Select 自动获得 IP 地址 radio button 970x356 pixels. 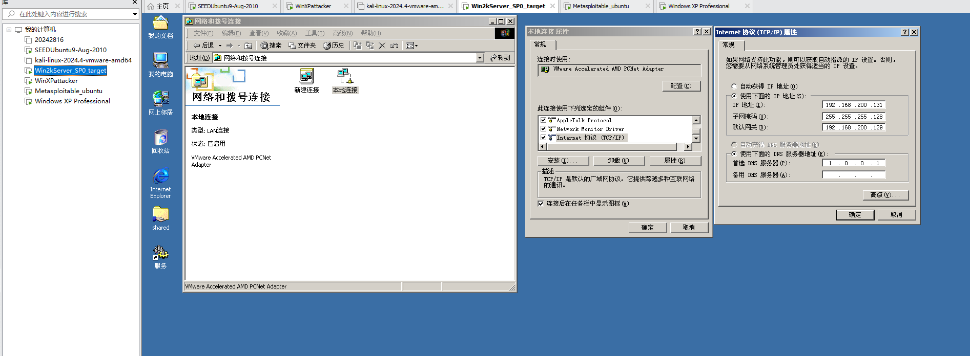[x=734, y=86]
